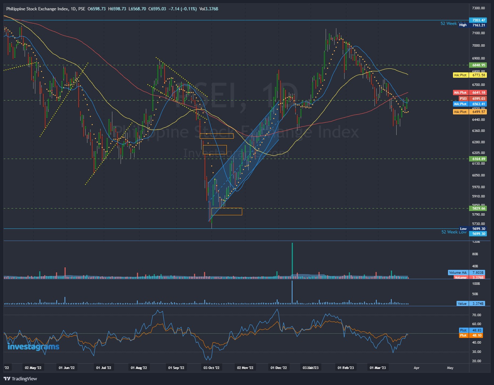The width and height of the screenshot is (494, 385).
Task: Click the orange Plot 48.10 RSI label
Action: tap(472, 335)
